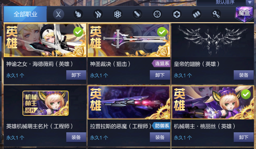Open the 魔盒 magic box
256x149 pixels.
tap(244, 14)
